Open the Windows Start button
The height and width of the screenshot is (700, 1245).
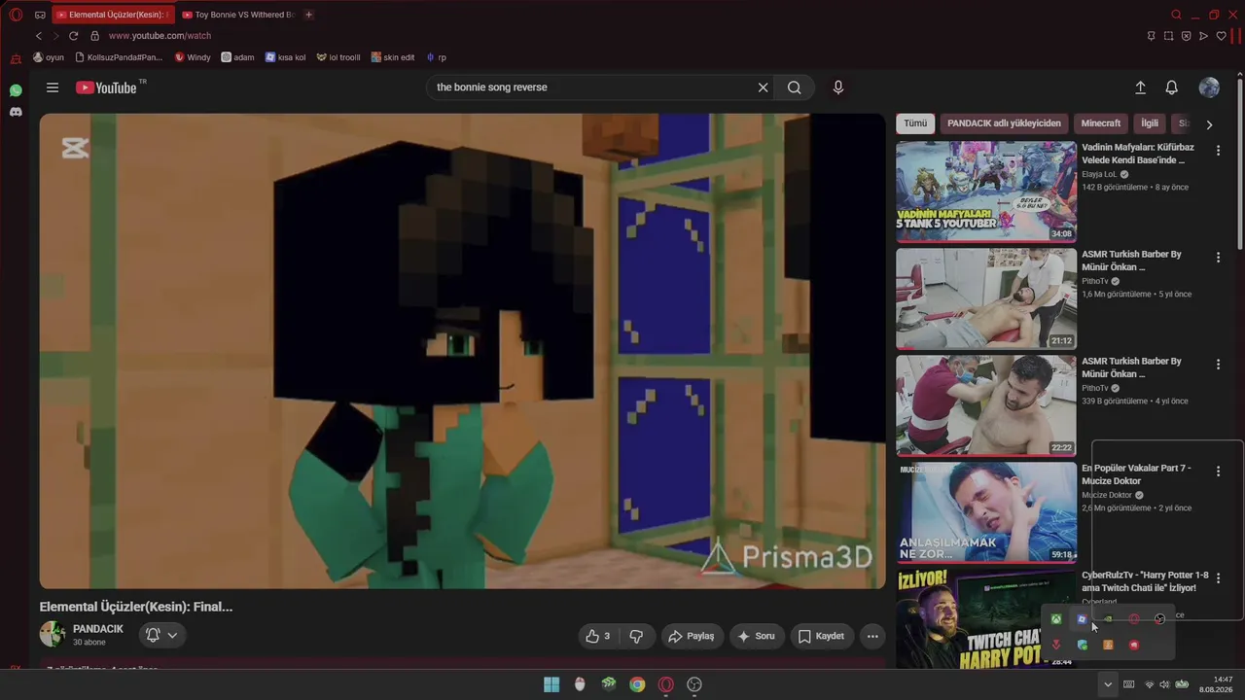pyautogui.click(x=551, y=684)
